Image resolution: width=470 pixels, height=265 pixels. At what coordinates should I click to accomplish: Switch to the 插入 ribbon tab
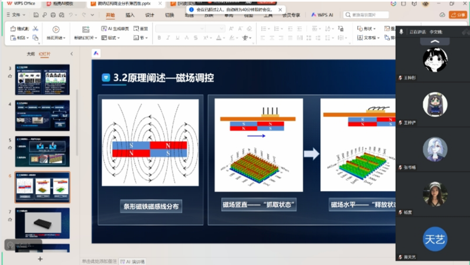click(x=130, y=15)
